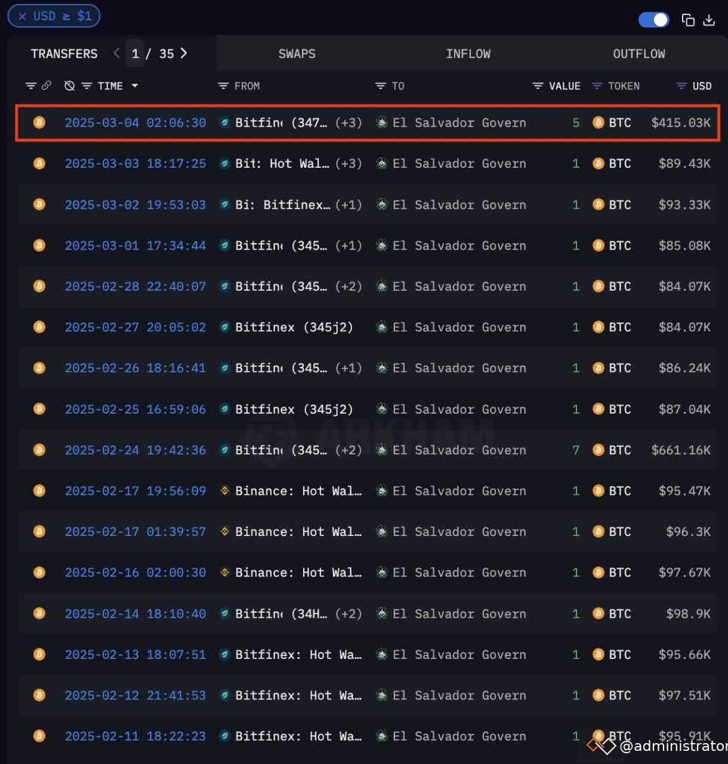Click the TIME column filter icon
Viewport: 728px width, 764px height.
pyautogui.click(x=87, y=86)
